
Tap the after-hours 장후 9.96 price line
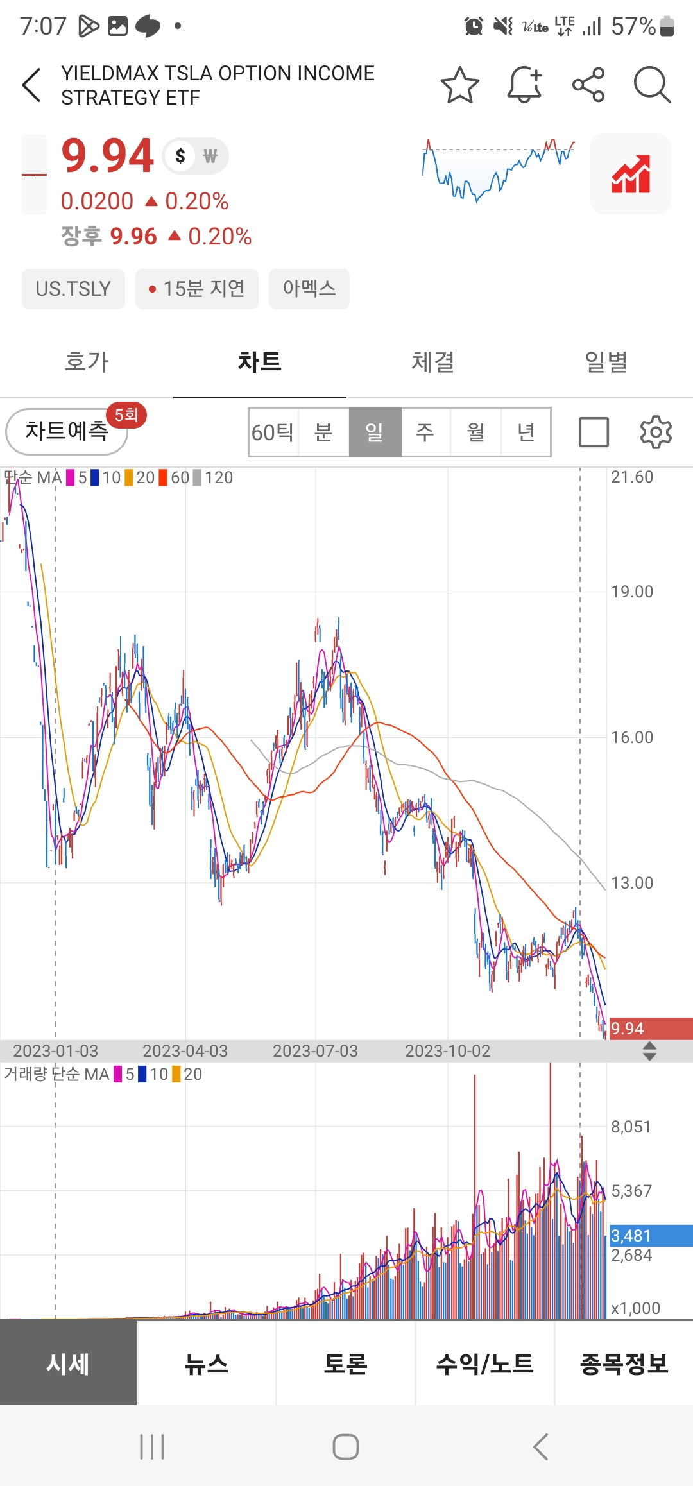(x=156, y=236)
